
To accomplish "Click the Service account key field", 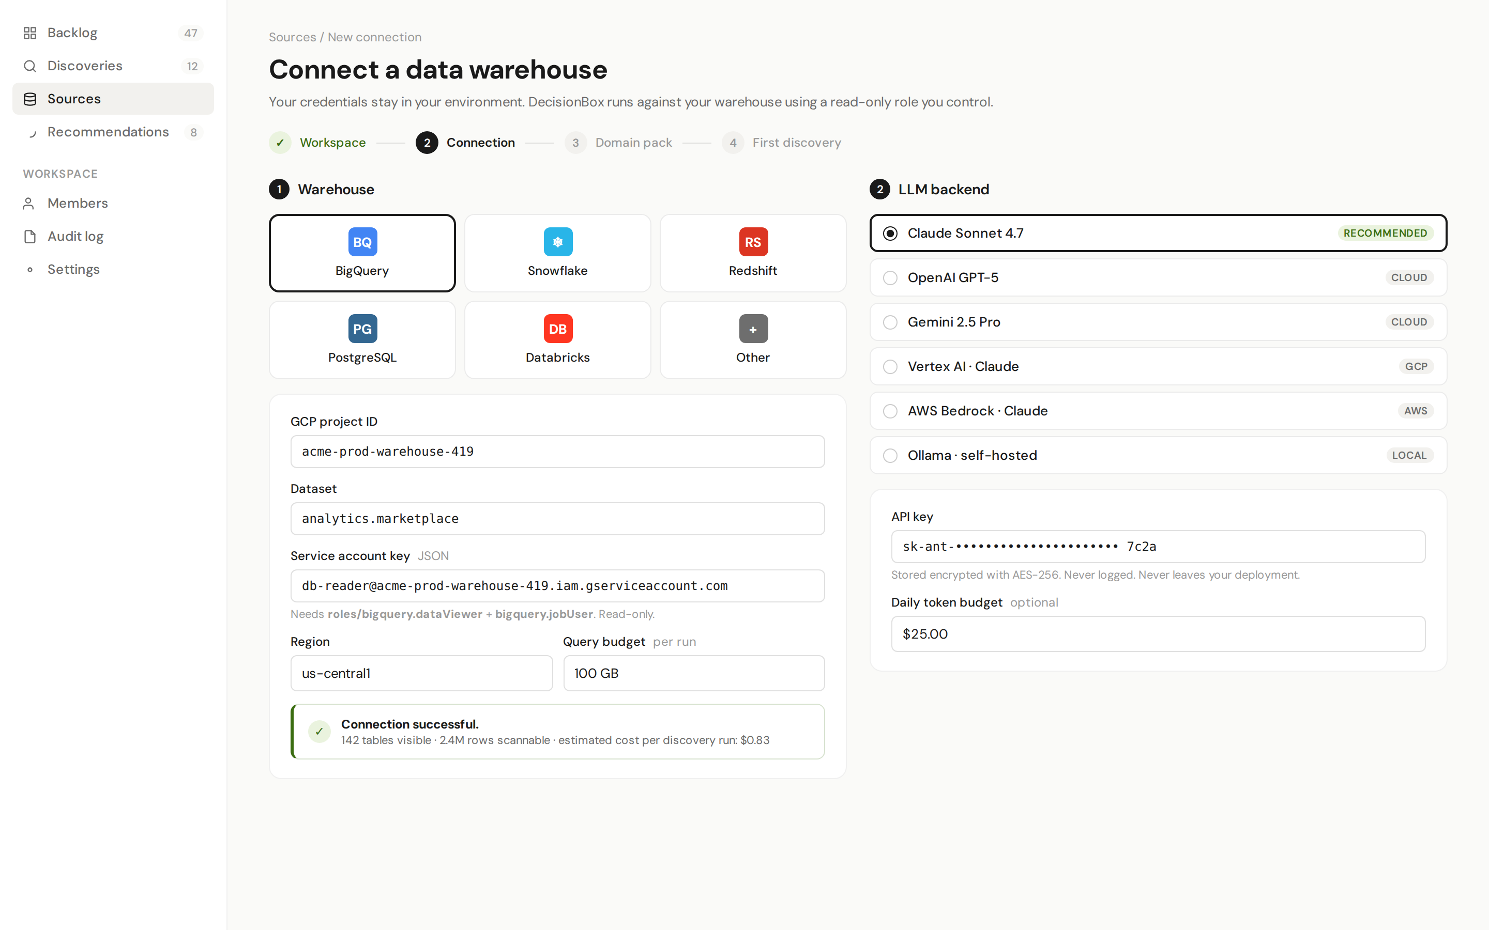I will (x=557, y=586).
